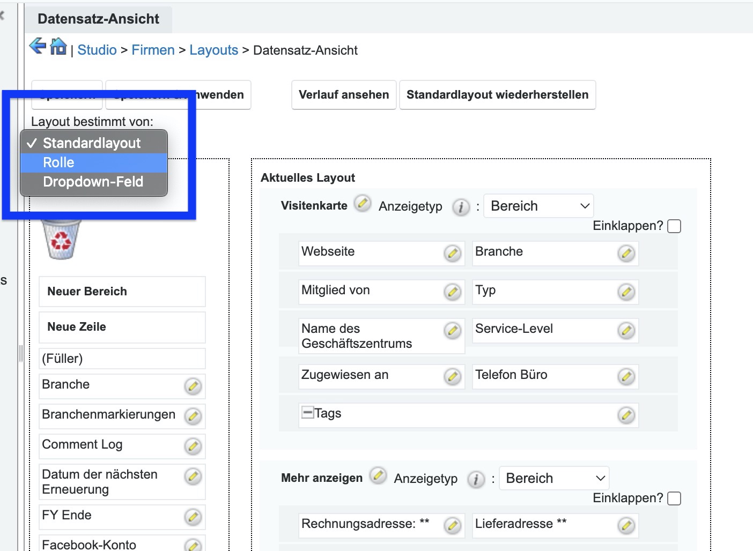Click info icon beside Visitenkarte Anzeigetyp
The image size is (753, 551).
point(461,207)
